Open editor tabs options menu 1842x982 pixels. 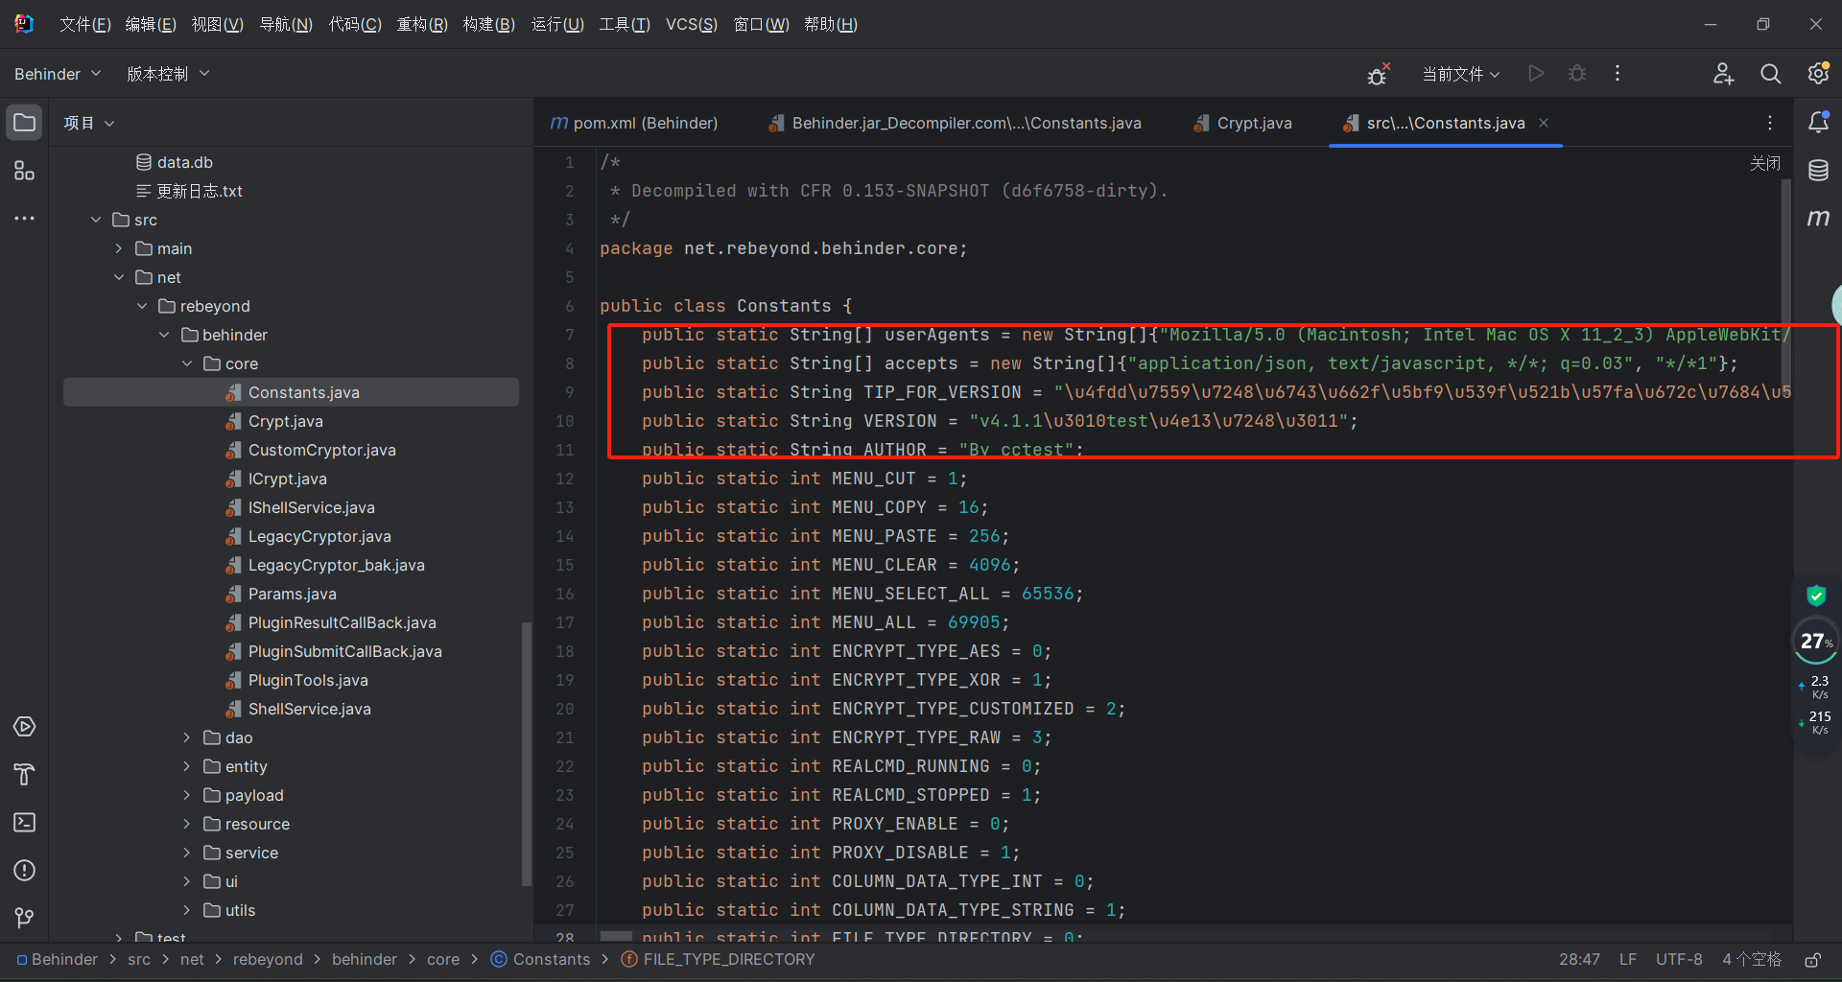(x=1770, y=123)
